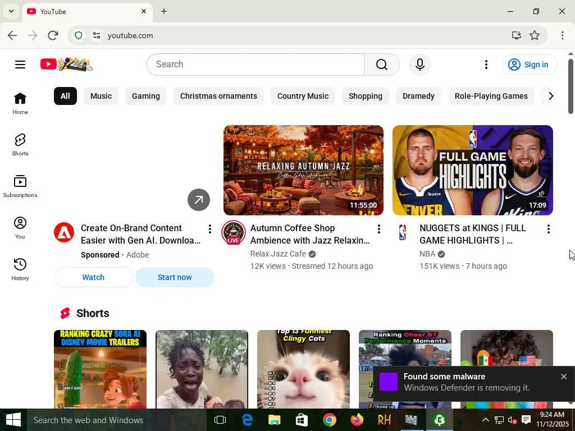Open Adobe ad external link arrow
575x431 pixels.
tap(199, 200)
